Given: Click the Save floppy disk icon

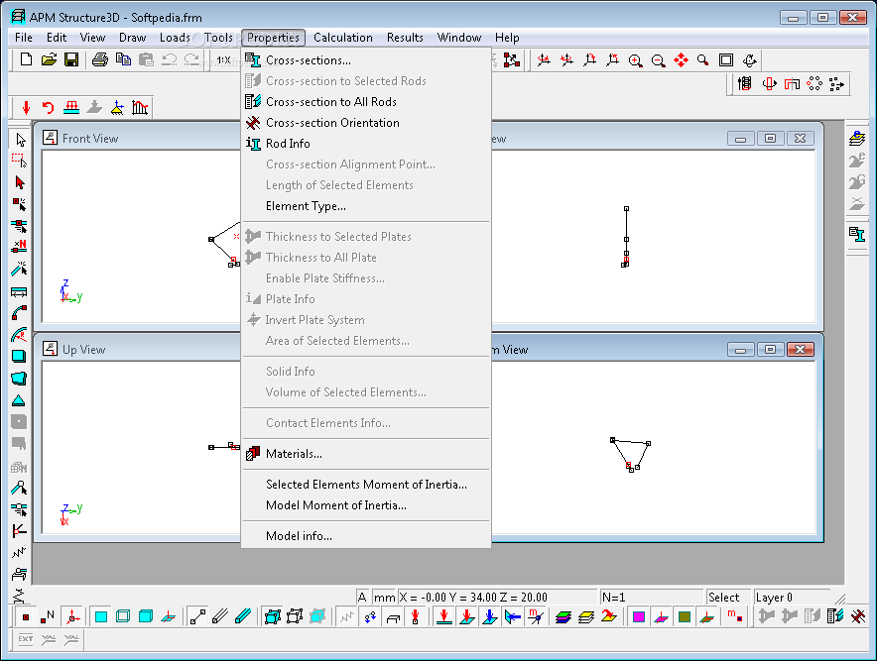Looking at the screenshot, I should coord(71,59).
